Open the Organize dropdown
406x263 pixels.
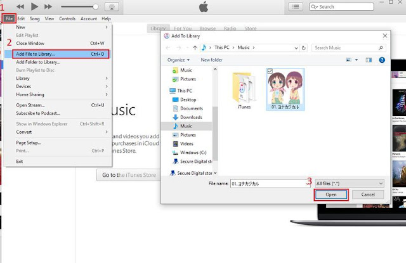point(178,60)
